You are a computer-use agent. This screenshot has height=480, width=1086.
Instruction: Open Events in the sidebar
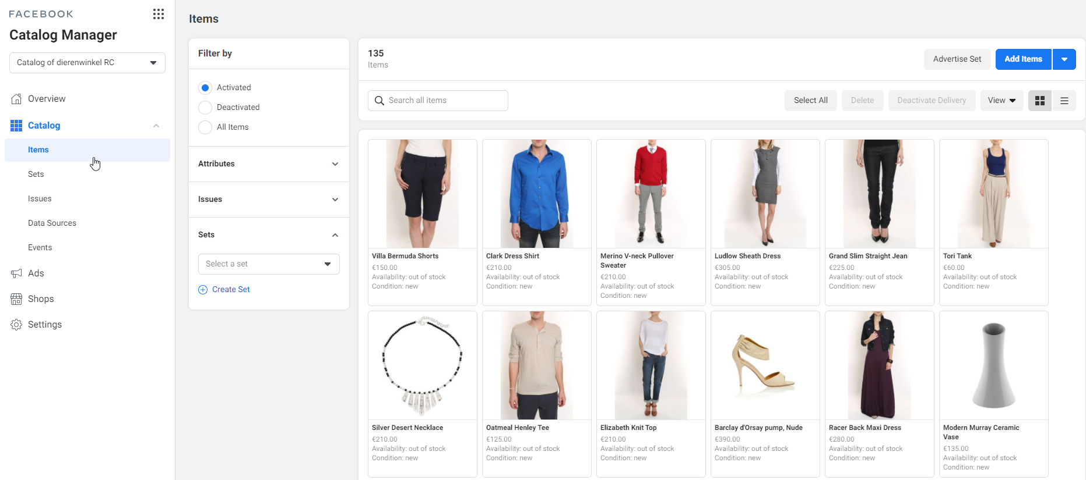point(40,248)
